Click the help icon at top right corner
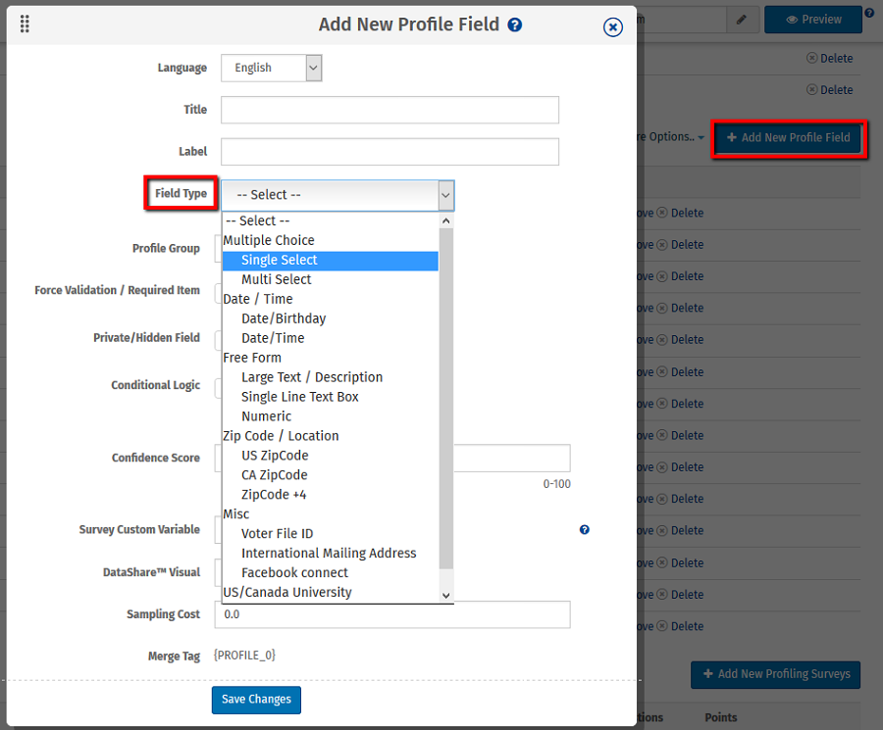This screenshot has height=730, width=883. click(x=869, y=13)
